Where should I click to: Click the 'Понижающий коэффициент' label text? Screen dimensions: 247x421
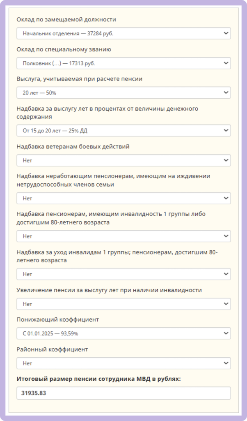[58, 319]
